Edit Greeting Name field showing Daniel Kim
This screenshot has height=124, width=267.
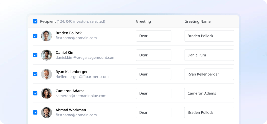click(209, 55)
